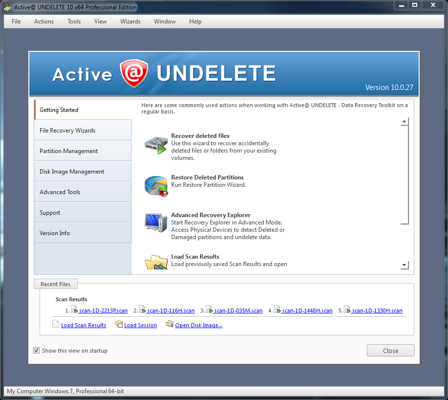Click the Open Disk Image... link
The width and height of the screenshot is (448, 400).
tap(199, 325)
